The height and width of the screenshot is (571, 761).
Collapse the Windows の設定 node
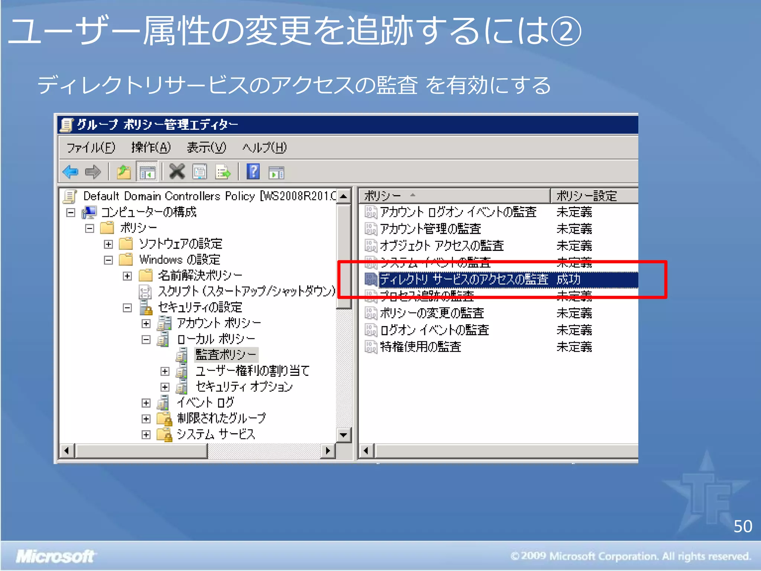coord(109,260)
